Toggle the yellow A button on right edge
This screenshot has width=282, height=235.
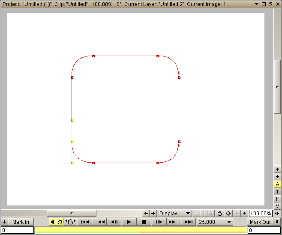tap(277, 184)
